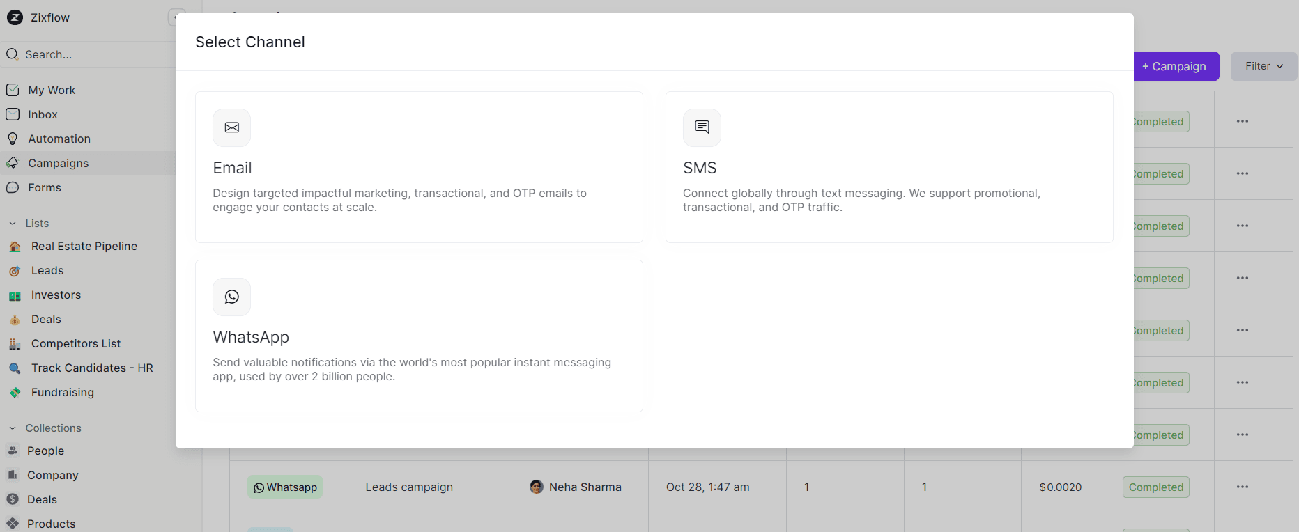Screen dimensions: 1299x532
Task: Click the Zixflow logo icon
Action: point(15,17)
